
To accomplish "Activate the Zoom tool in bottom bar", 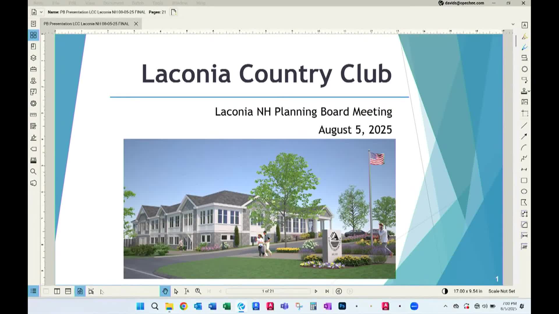I will click(x=198, y=291).
